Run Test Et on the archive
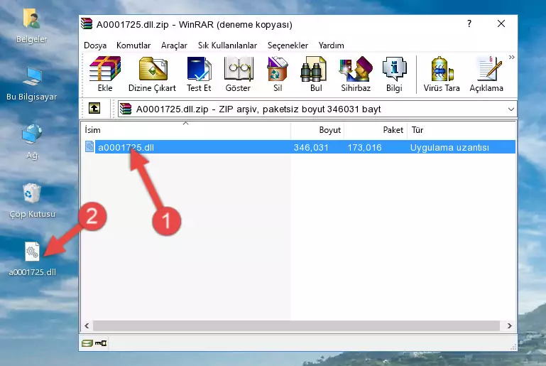 pos(199,74)
